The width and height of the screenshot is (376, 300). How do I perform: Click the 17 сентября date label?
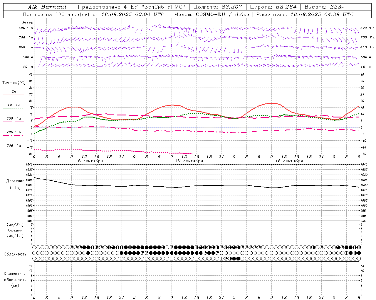189,161
